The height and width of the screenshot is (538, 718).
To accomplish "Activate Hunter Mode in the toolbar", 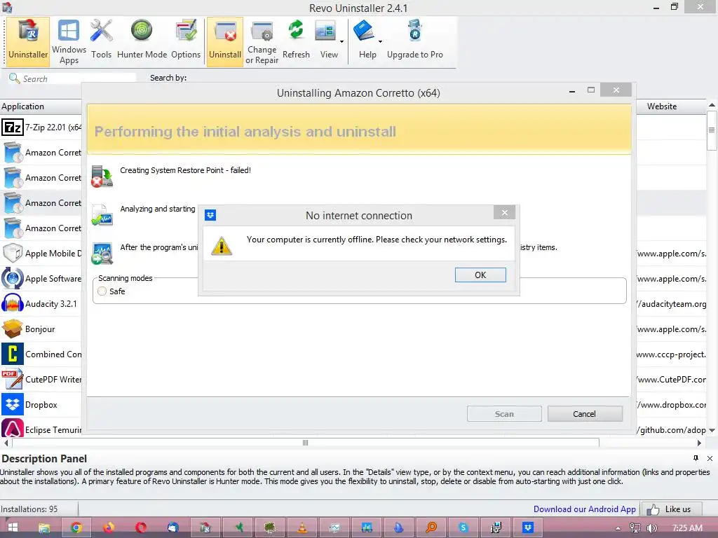I will 142,41.
